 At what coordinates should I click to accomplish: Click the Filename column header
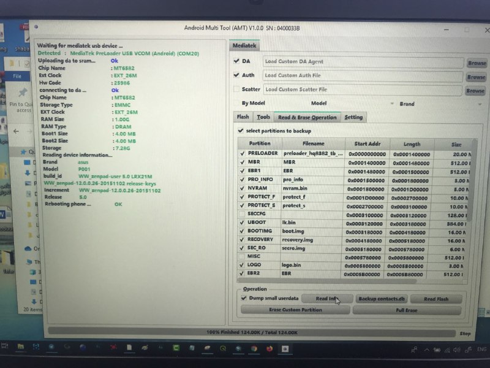point(314,144)
